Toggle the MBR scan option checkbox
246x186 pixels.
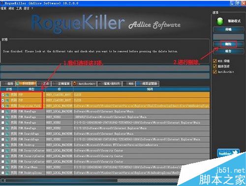coord(215,61)
